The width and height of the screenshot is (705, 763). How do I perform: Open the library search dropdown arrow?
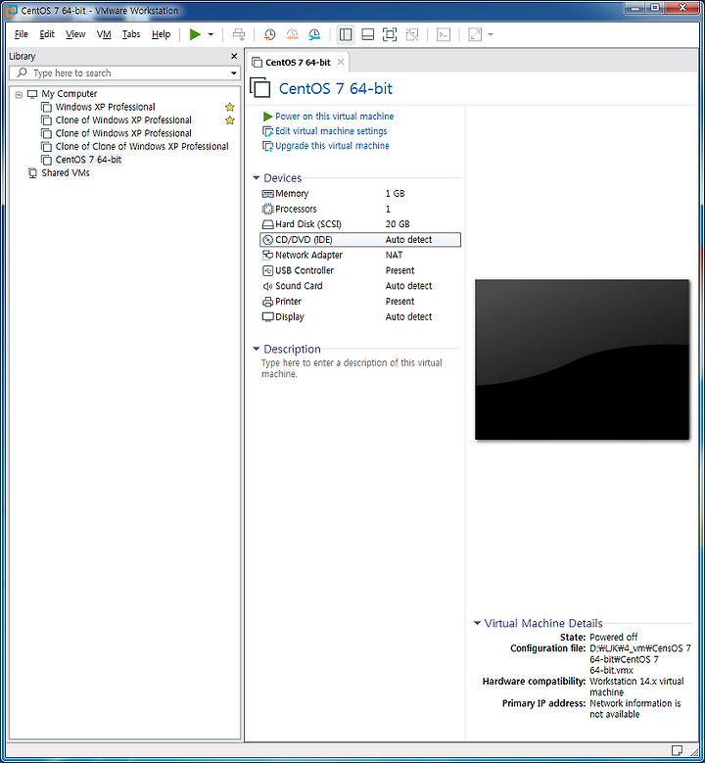click(x=234, y=73)
